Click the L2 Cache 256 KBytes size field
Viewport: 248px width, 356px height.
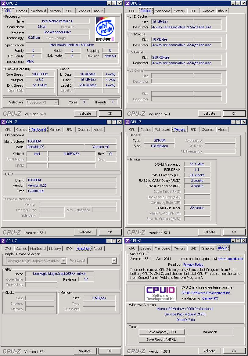(x=172, y=57)
